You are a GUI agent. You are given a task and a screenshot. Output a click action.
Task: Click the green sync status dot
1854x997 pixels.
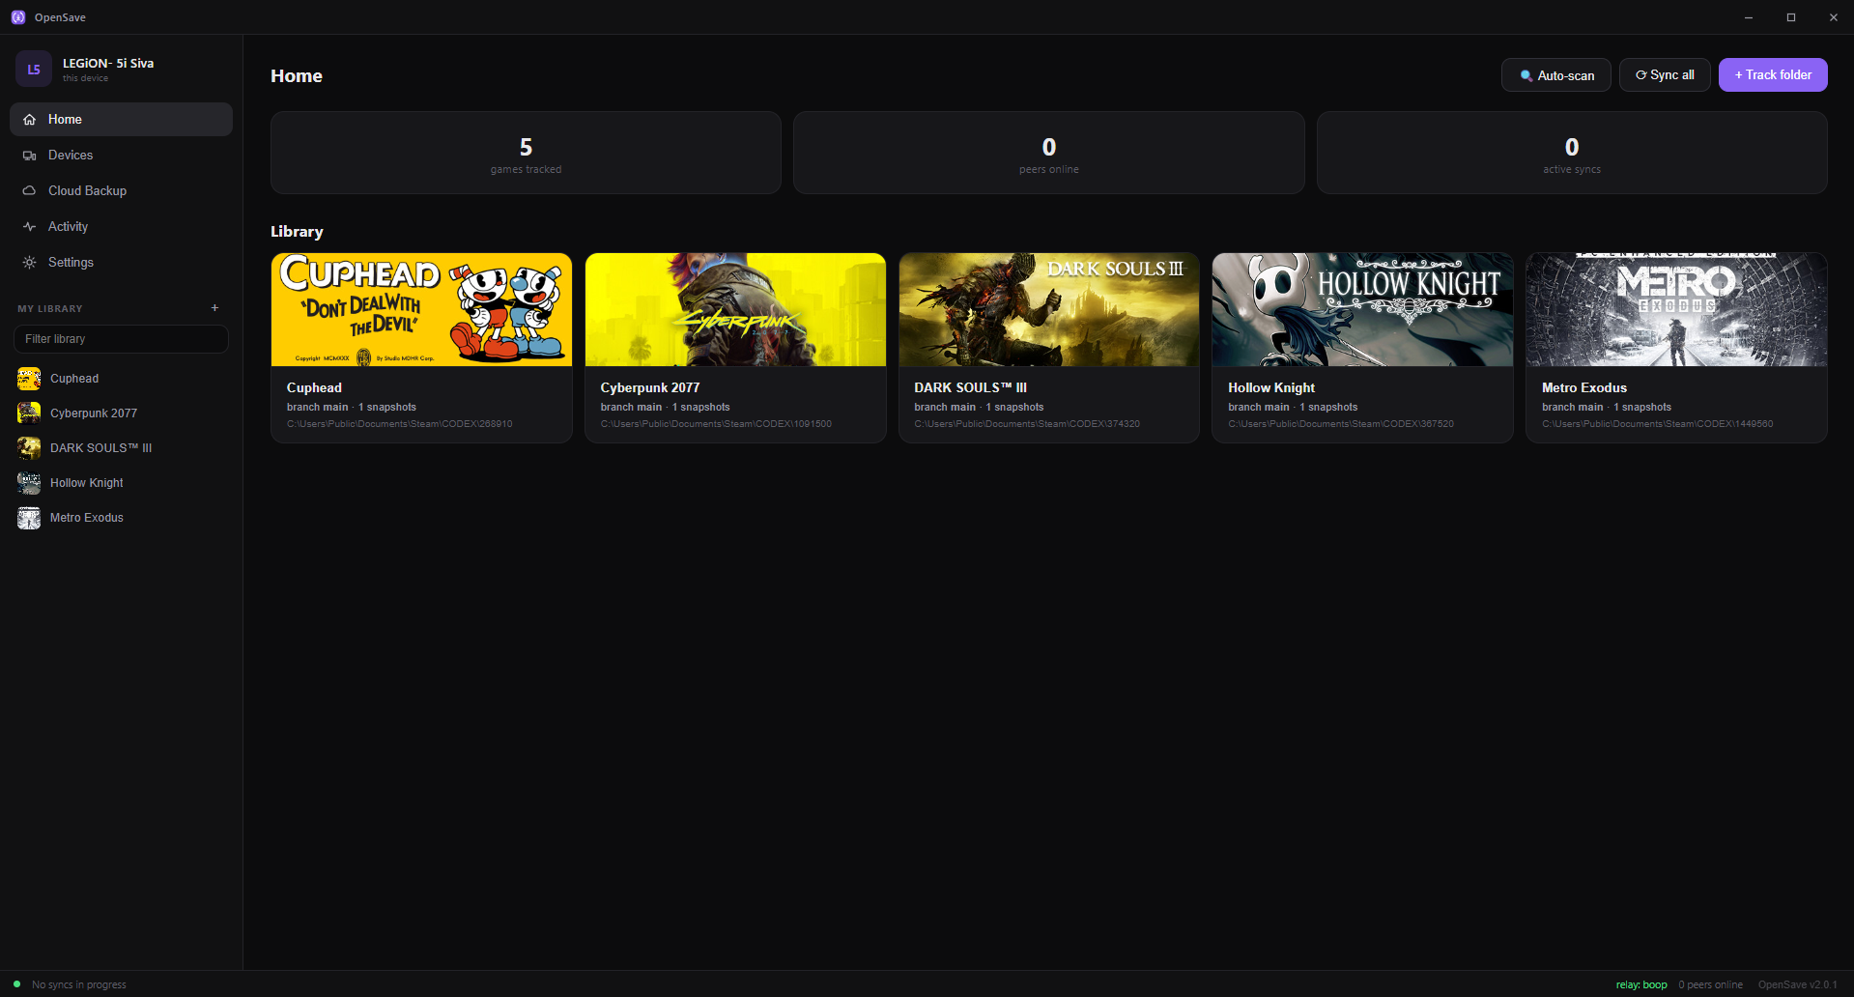tap(16, 984)
